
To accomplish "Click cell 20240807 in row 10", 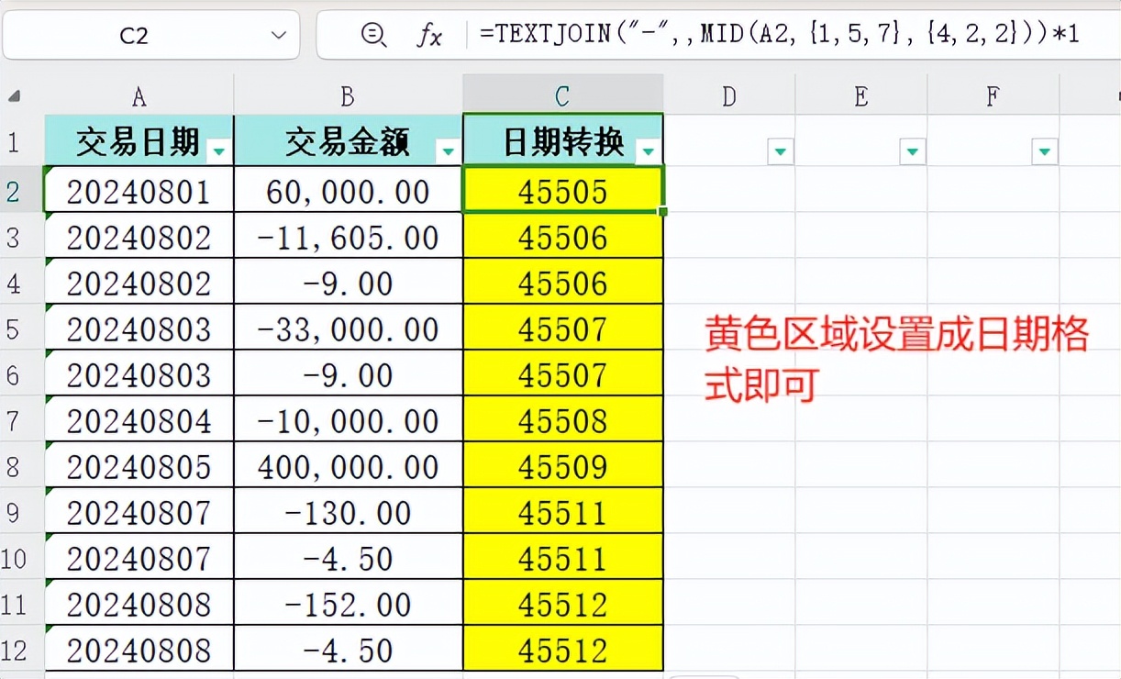I will click(139, 557).
